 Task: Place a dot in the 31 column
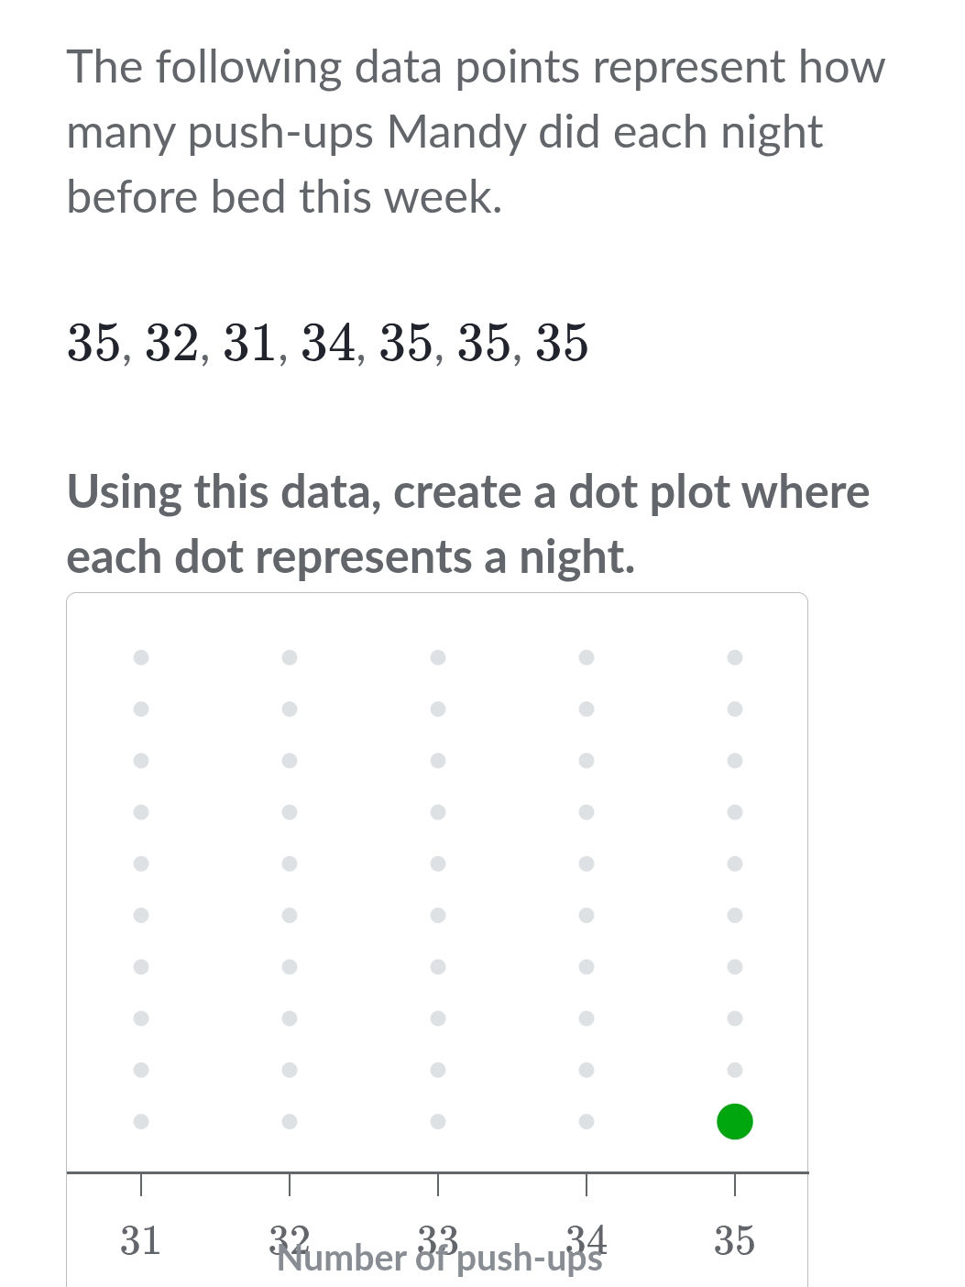[x=141, y=1120]
